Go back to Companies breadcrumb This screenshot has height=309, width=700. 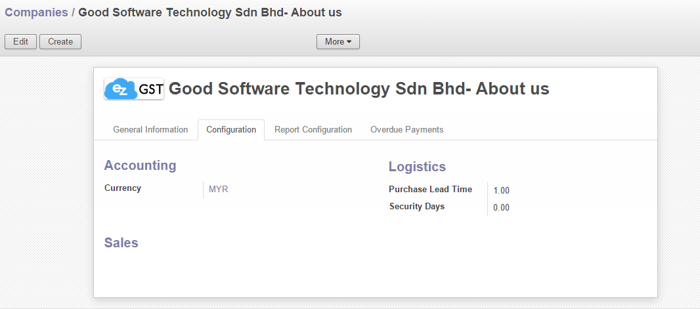click(36, 12)
